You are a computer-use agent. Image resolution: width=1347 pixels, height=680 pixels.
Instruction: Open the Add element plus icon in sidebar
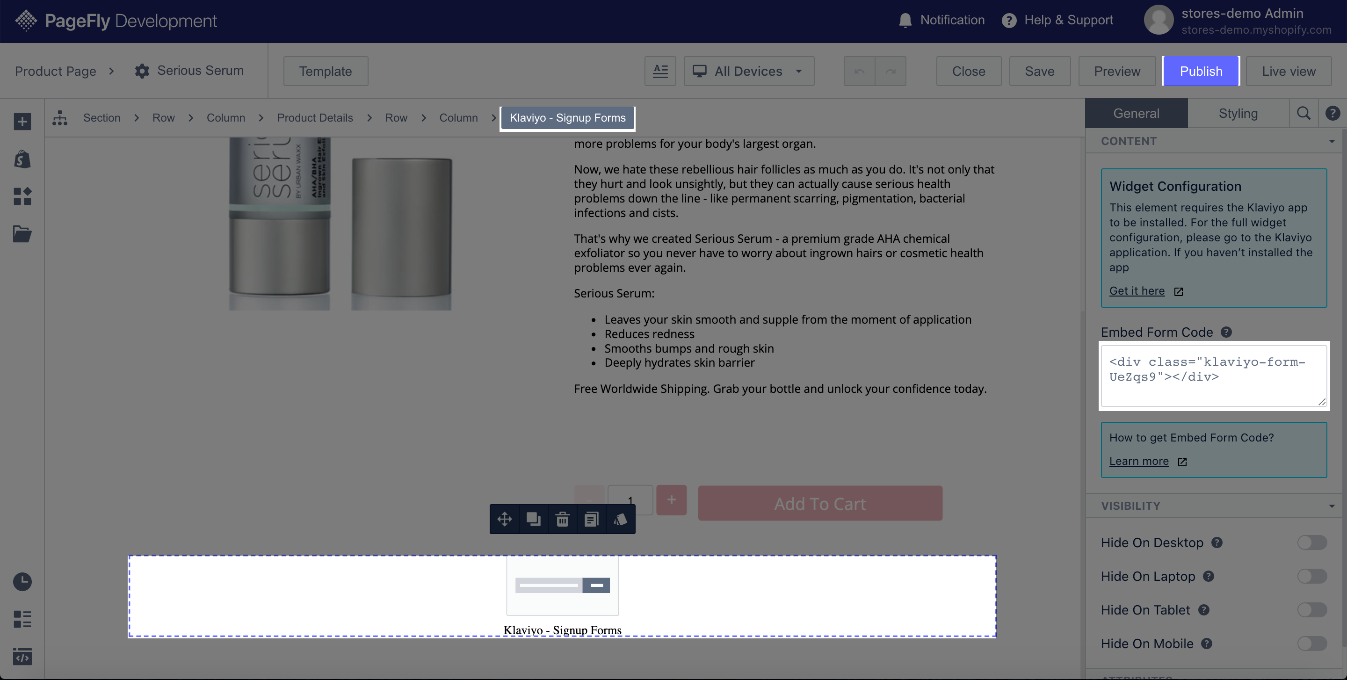pos(22,121)
